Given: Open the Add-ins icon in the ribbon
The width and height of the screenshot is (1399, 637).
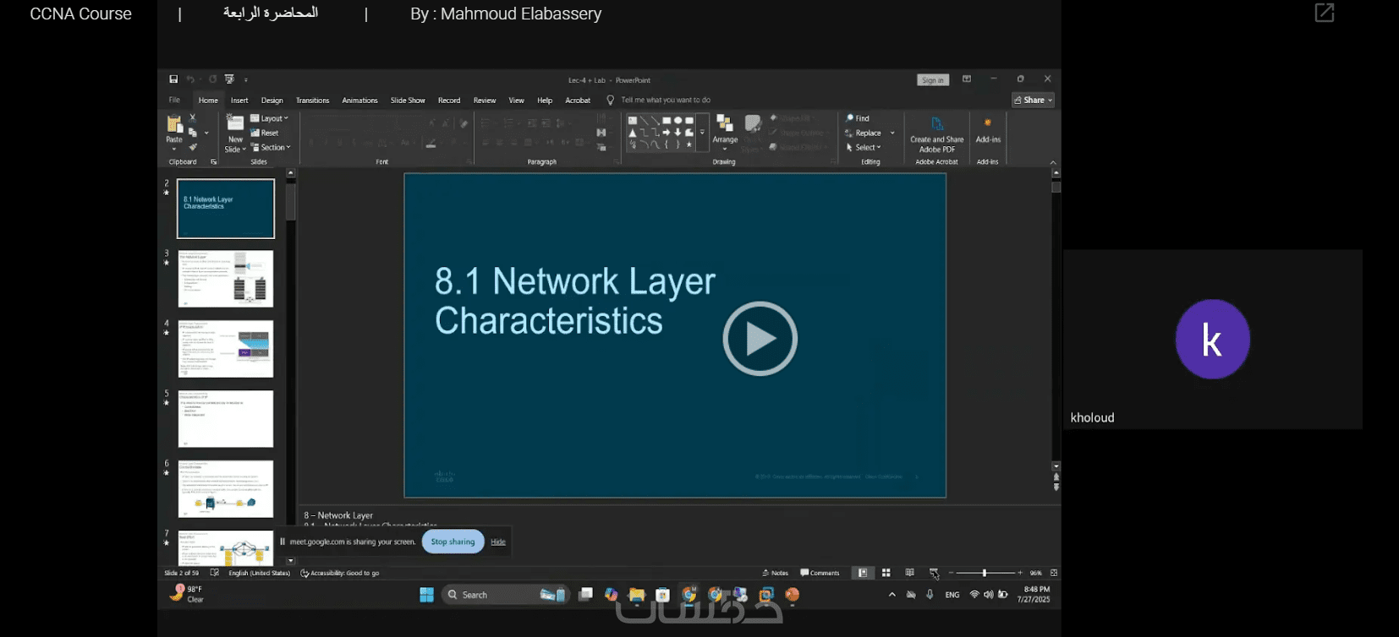Looking at the screenshot, I should point(987,125).
